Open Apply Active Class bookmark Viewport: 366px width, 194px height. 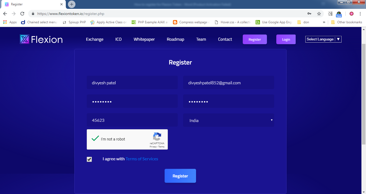pyautogui.click(x=109, y=22)
